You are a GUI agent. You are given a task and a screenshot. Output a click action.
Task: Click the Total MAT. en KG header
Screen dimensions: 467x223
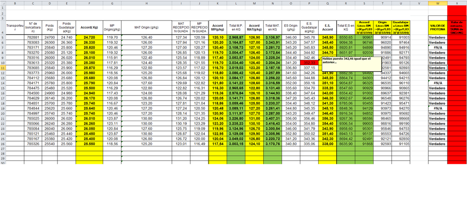pos(273,28)
